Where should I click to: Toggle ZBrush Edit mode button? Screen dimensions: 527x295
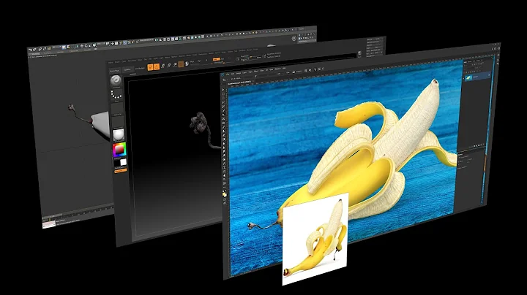(150, 67)
